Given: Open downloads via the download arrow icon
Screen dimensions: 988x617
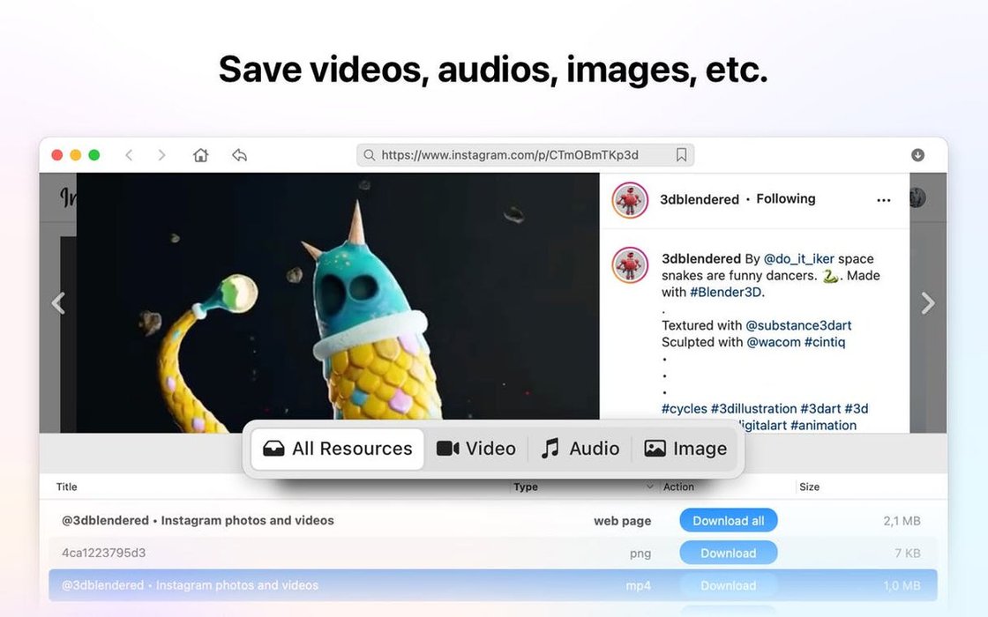Looking at the screenshot, I should pos(917,155).
